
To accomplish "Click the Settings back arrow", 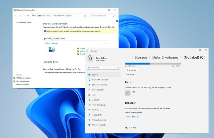I will (88, 51).
